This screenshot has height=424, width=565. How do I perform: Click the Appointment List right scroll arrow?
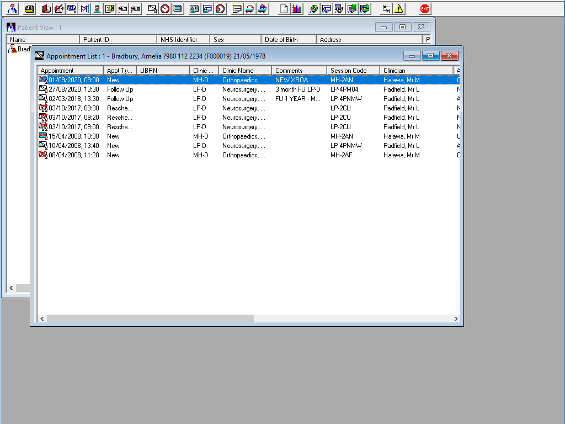click(x=456, y=319)
